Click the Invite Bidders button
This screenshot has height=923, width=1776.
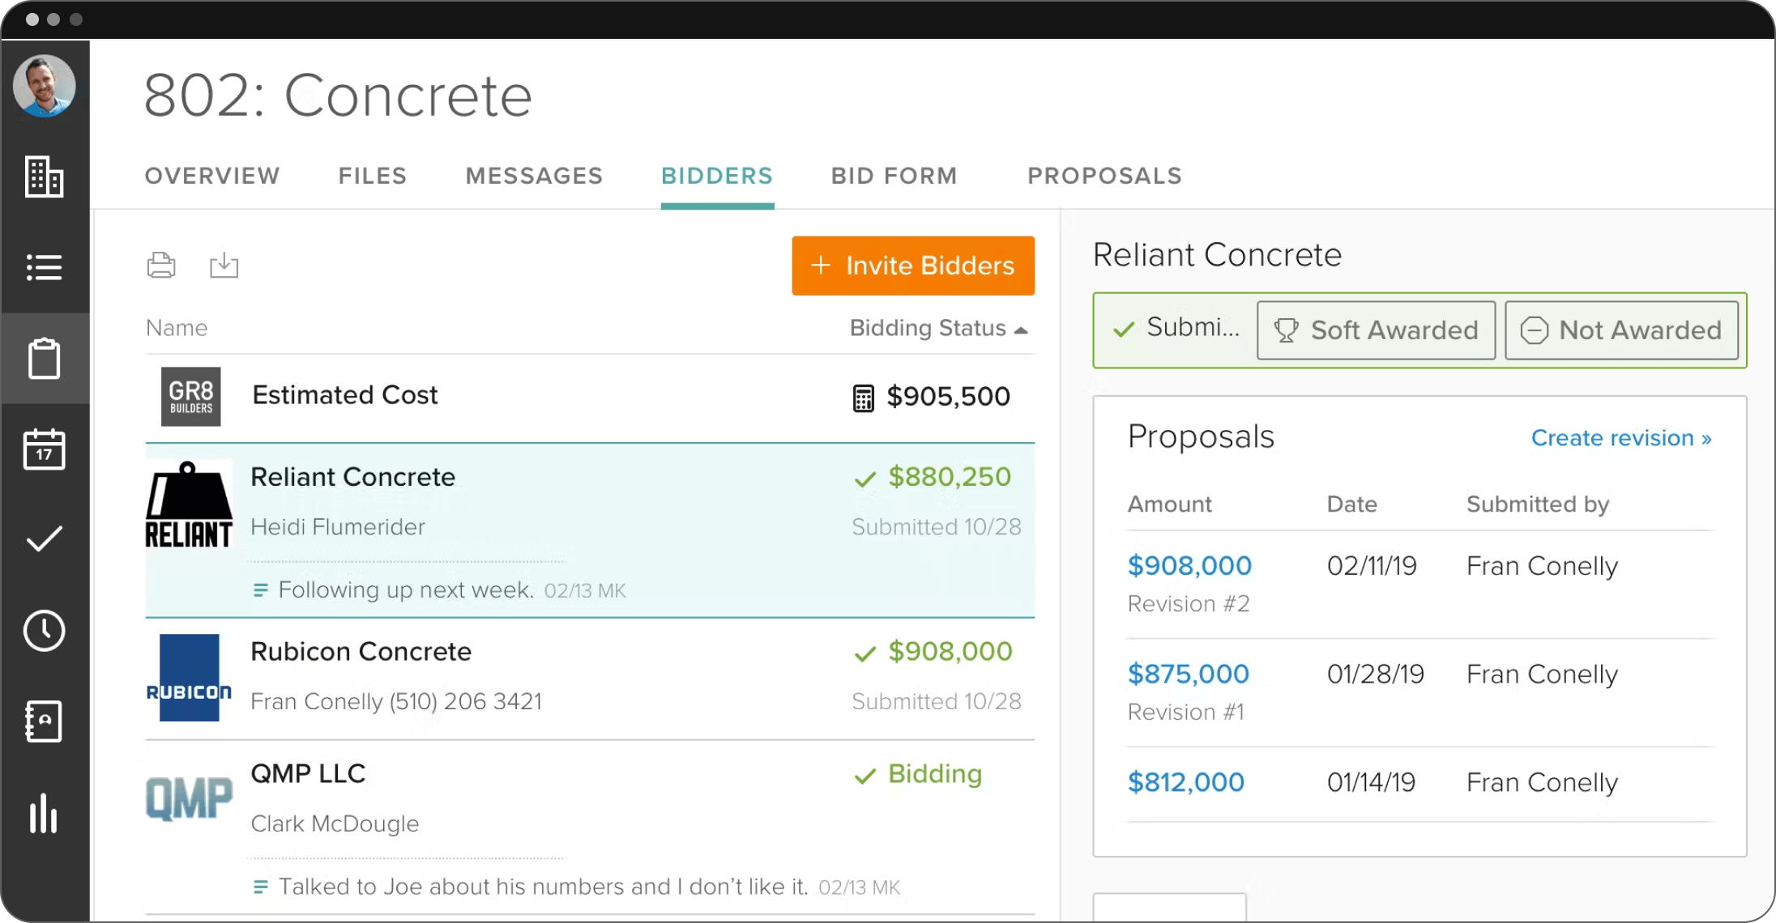coord(913,266)
